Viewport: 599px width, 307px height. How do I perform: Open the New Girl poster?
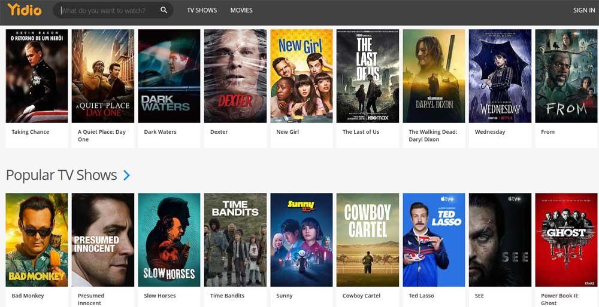[301, 76]
